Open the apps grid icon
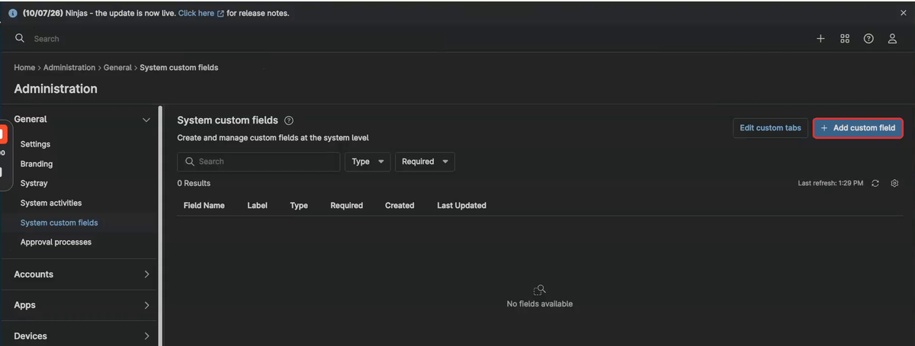Image resolution: width=915 pixels, height=346 pixels. pos(845,39)
